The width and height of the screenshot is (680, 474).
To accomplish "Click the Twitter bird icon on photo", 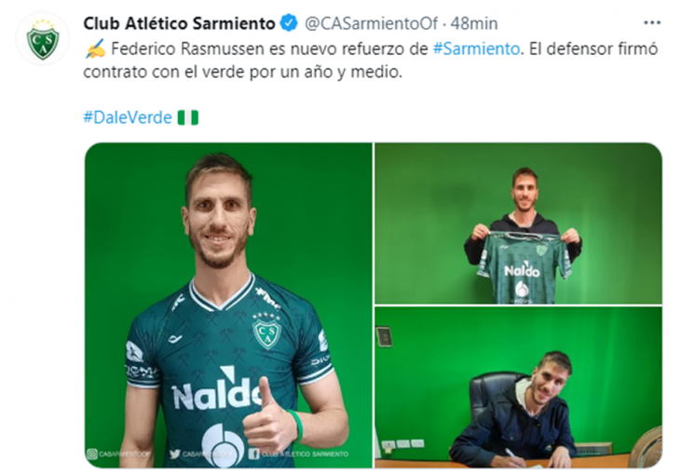I will 175,454.
